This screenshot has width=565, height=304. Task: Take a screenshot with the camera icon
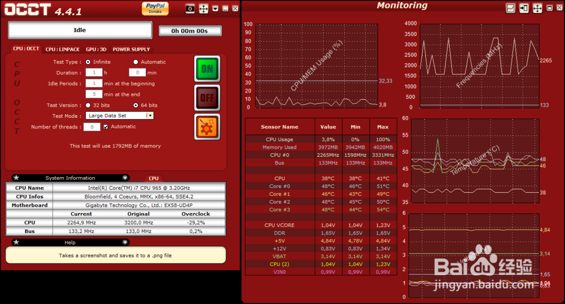(190, 8)
